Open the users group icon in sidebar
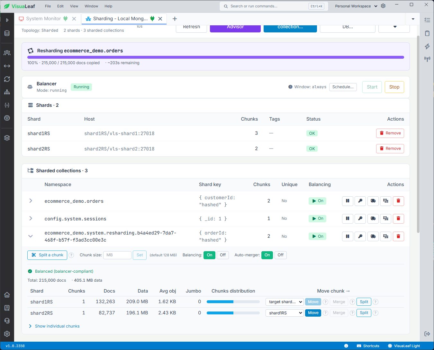 click(7, 53)
